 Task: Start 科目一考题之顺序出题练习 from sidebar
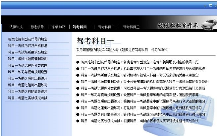pos(28,78)
